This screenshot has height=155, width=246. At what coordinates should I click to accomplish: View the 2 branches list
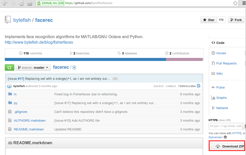pyautogui.click(x=79, y=53)
